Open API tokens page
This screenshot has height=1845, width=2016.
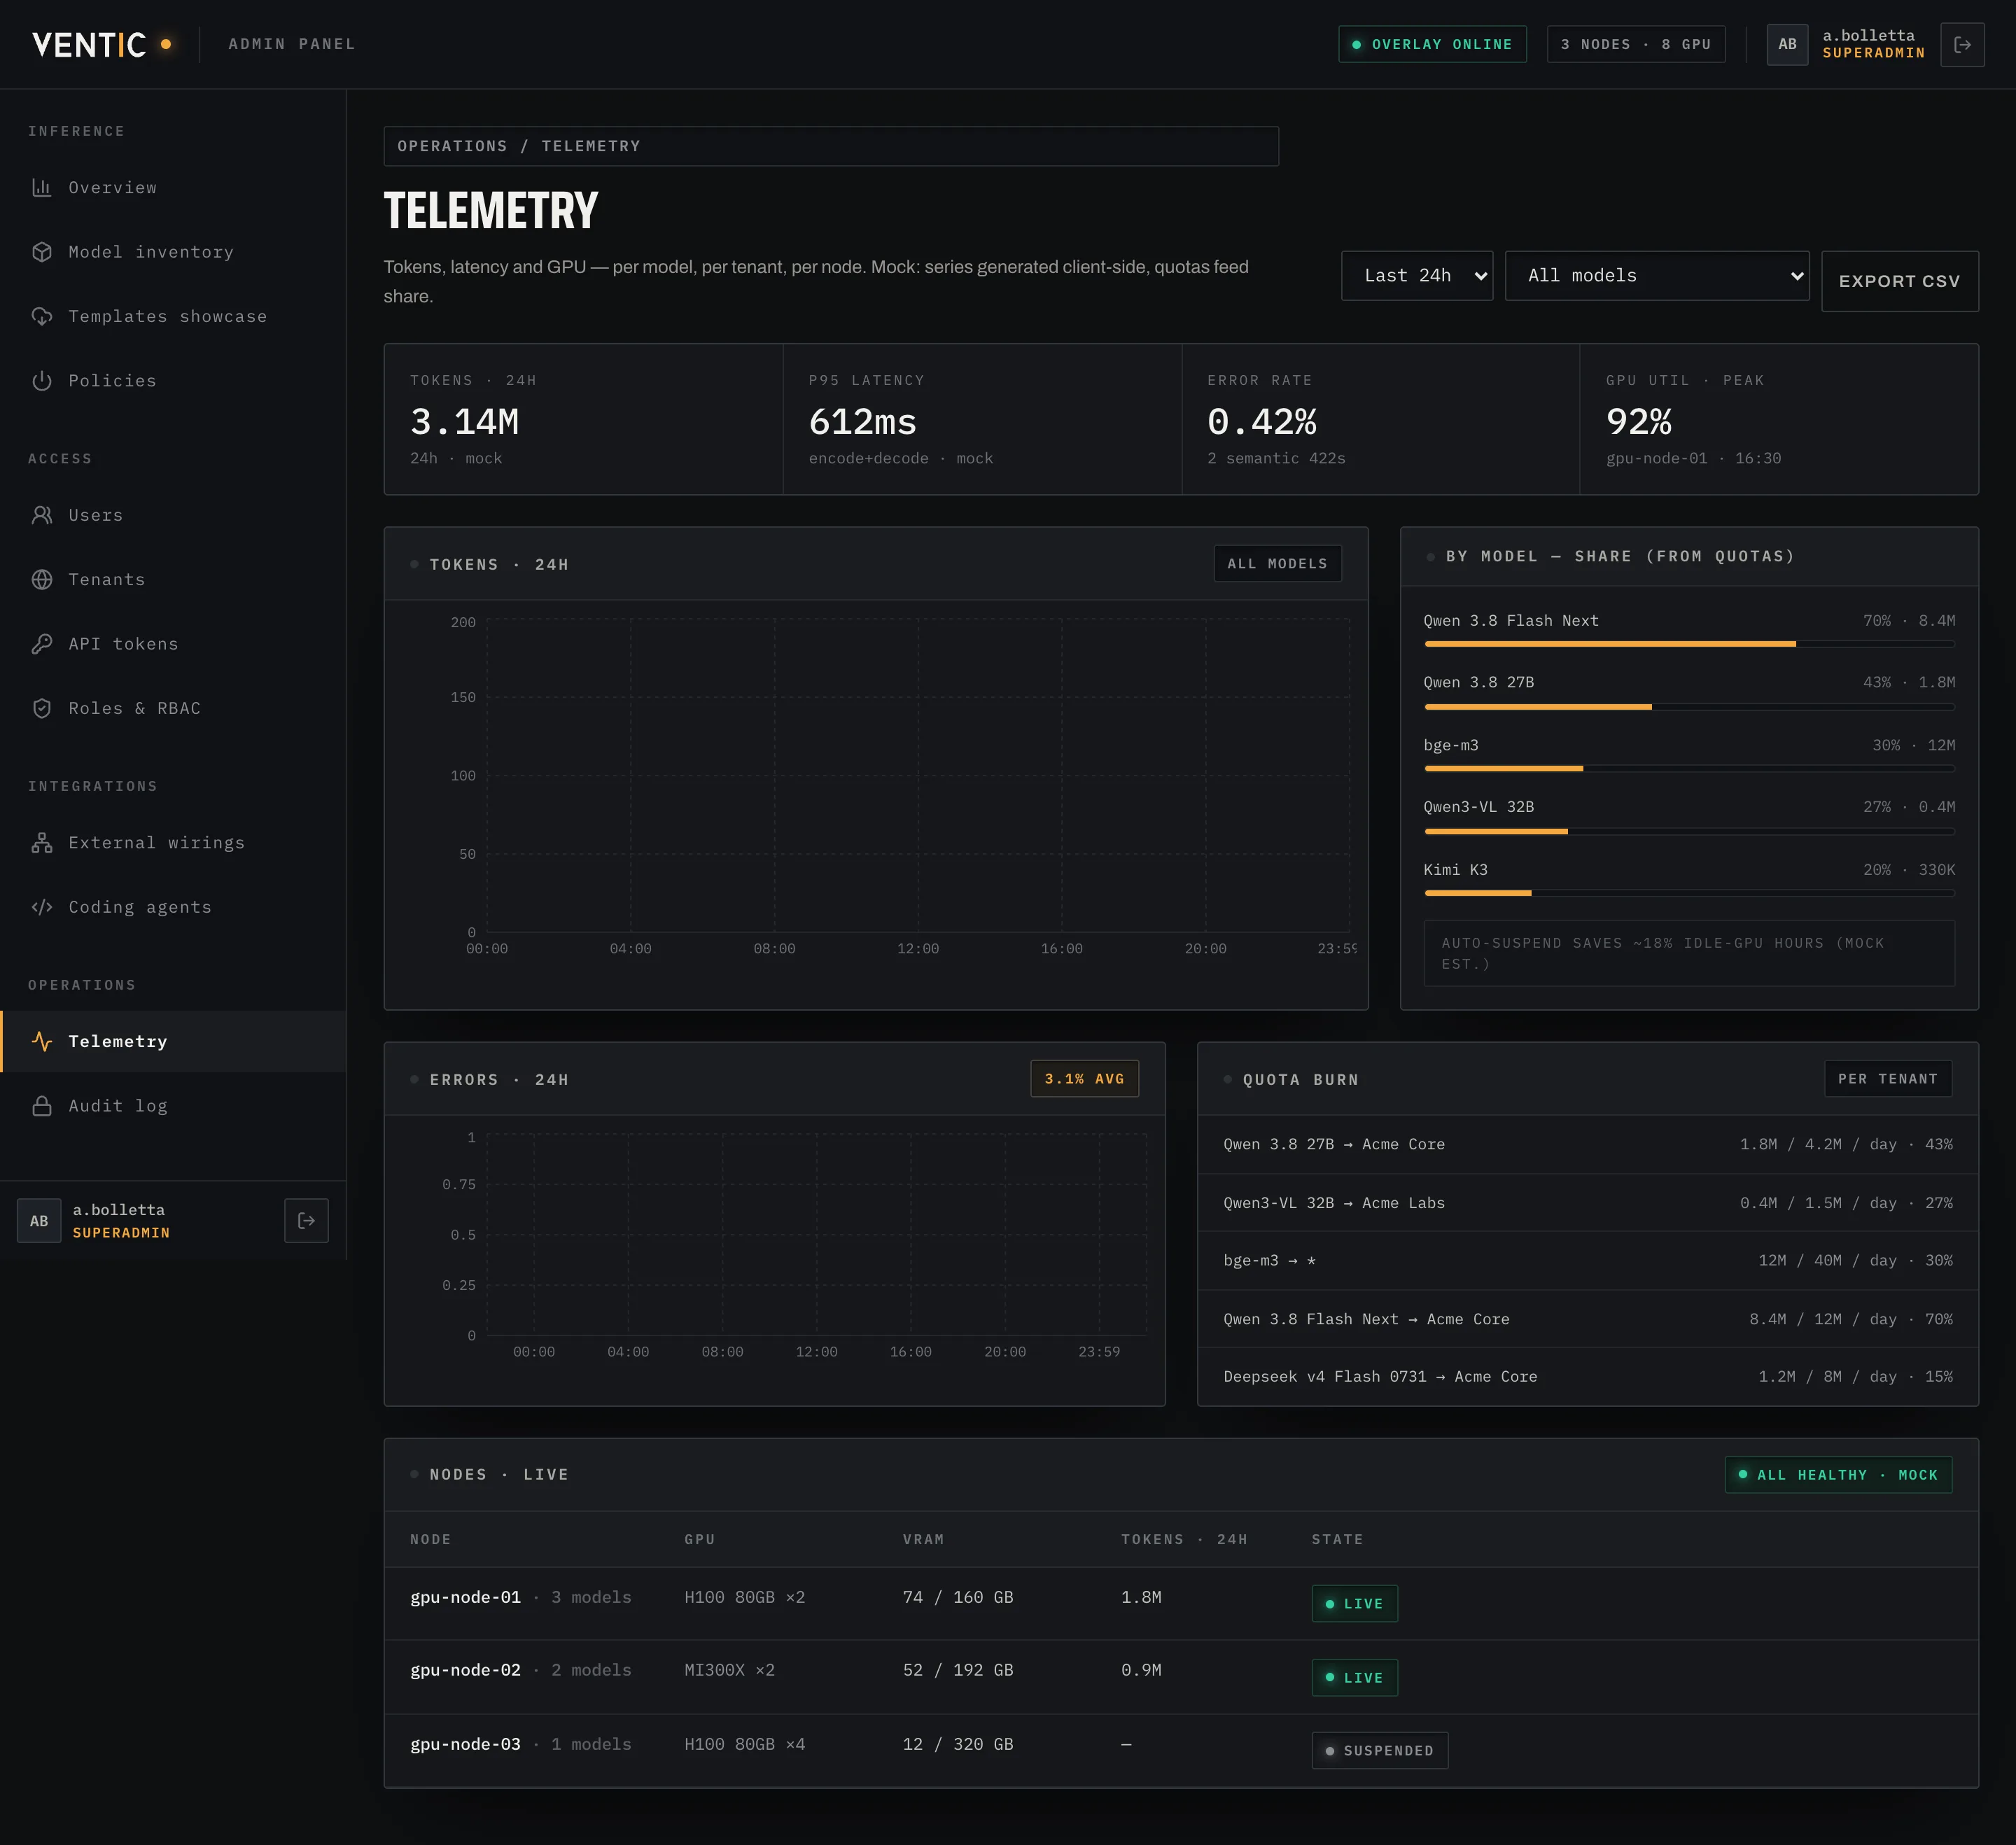173,644
